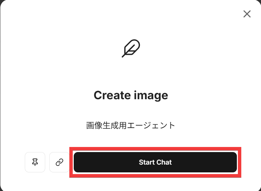Click the Create image title
Viewport: 261px width, 191px height.
point(131,95)
